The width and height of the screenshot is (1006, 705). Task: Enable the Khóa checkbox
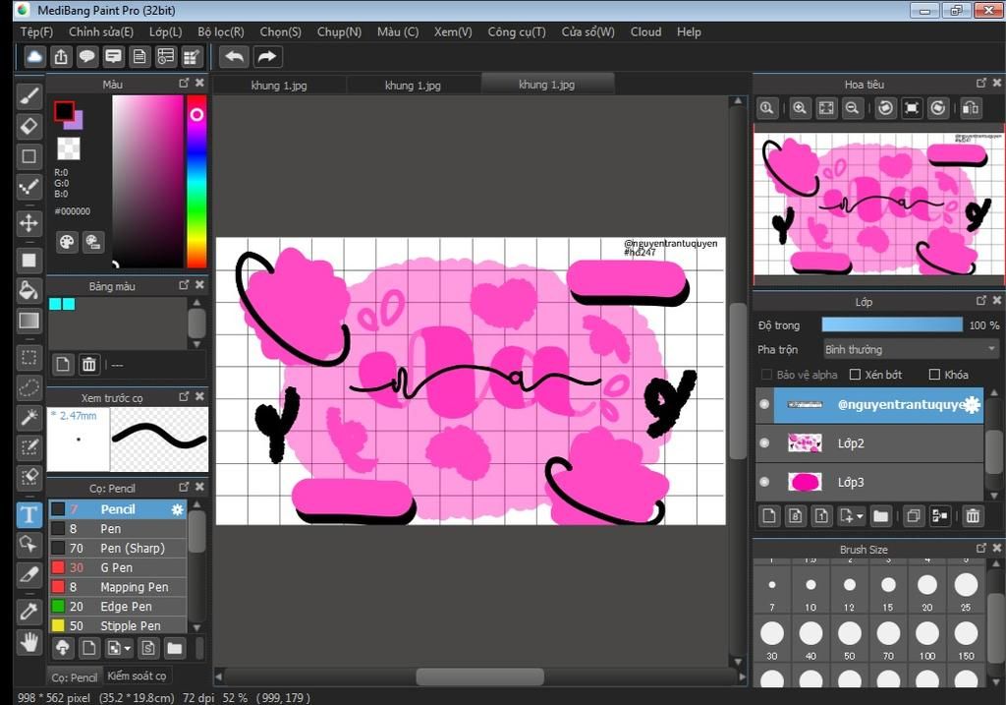934,375
